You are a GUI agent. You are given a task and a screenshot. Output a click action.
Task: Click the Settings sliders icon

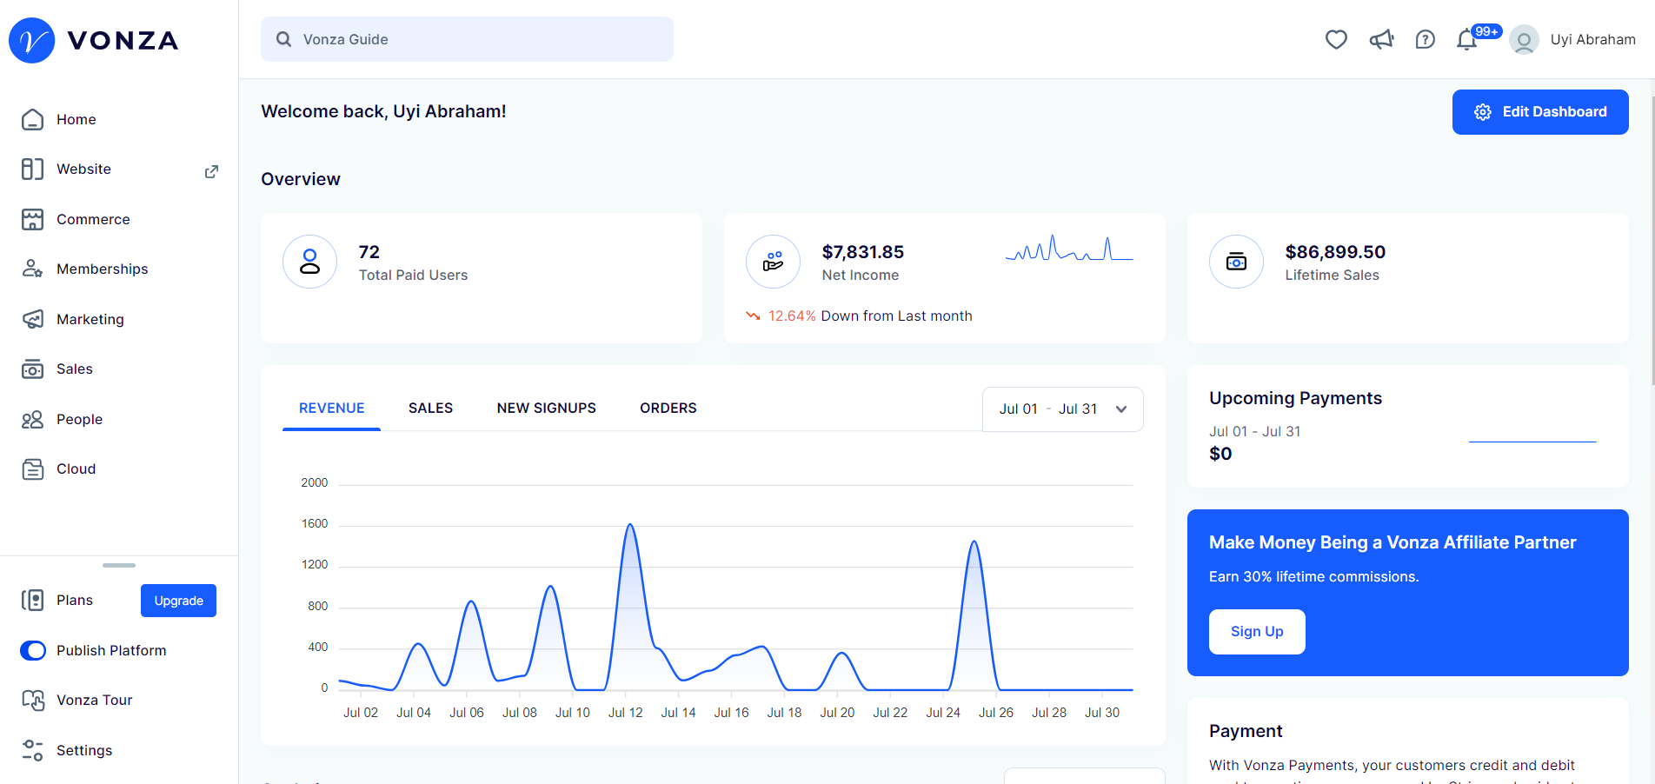pos(32,750)
